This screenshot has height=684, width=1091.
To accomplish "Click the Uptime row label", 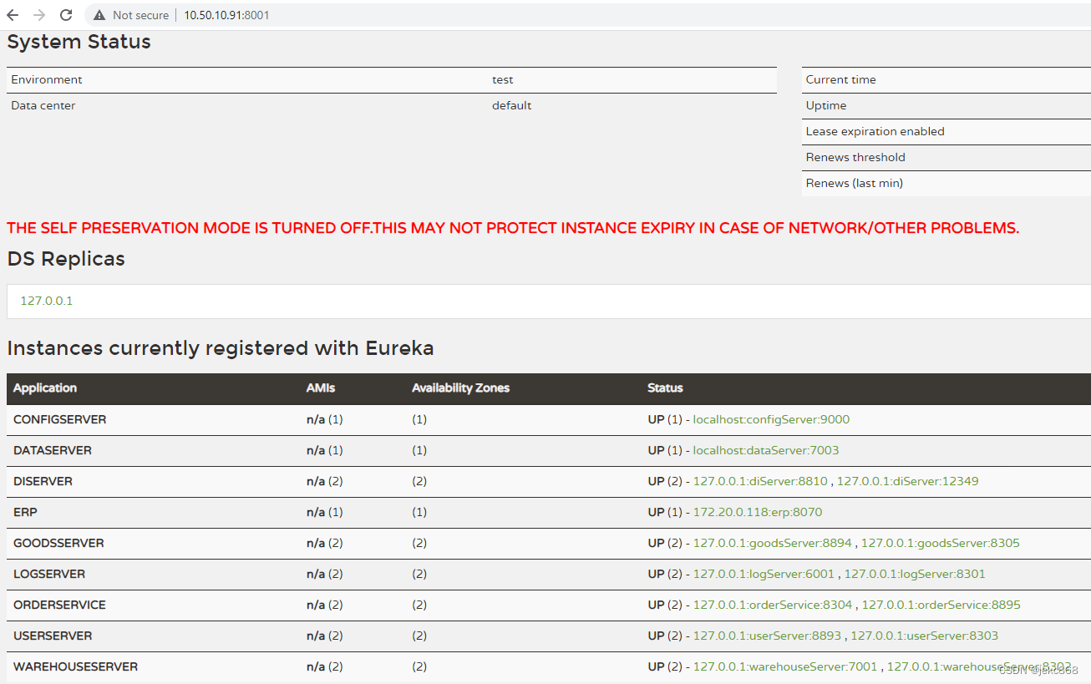I will (826, 105).
